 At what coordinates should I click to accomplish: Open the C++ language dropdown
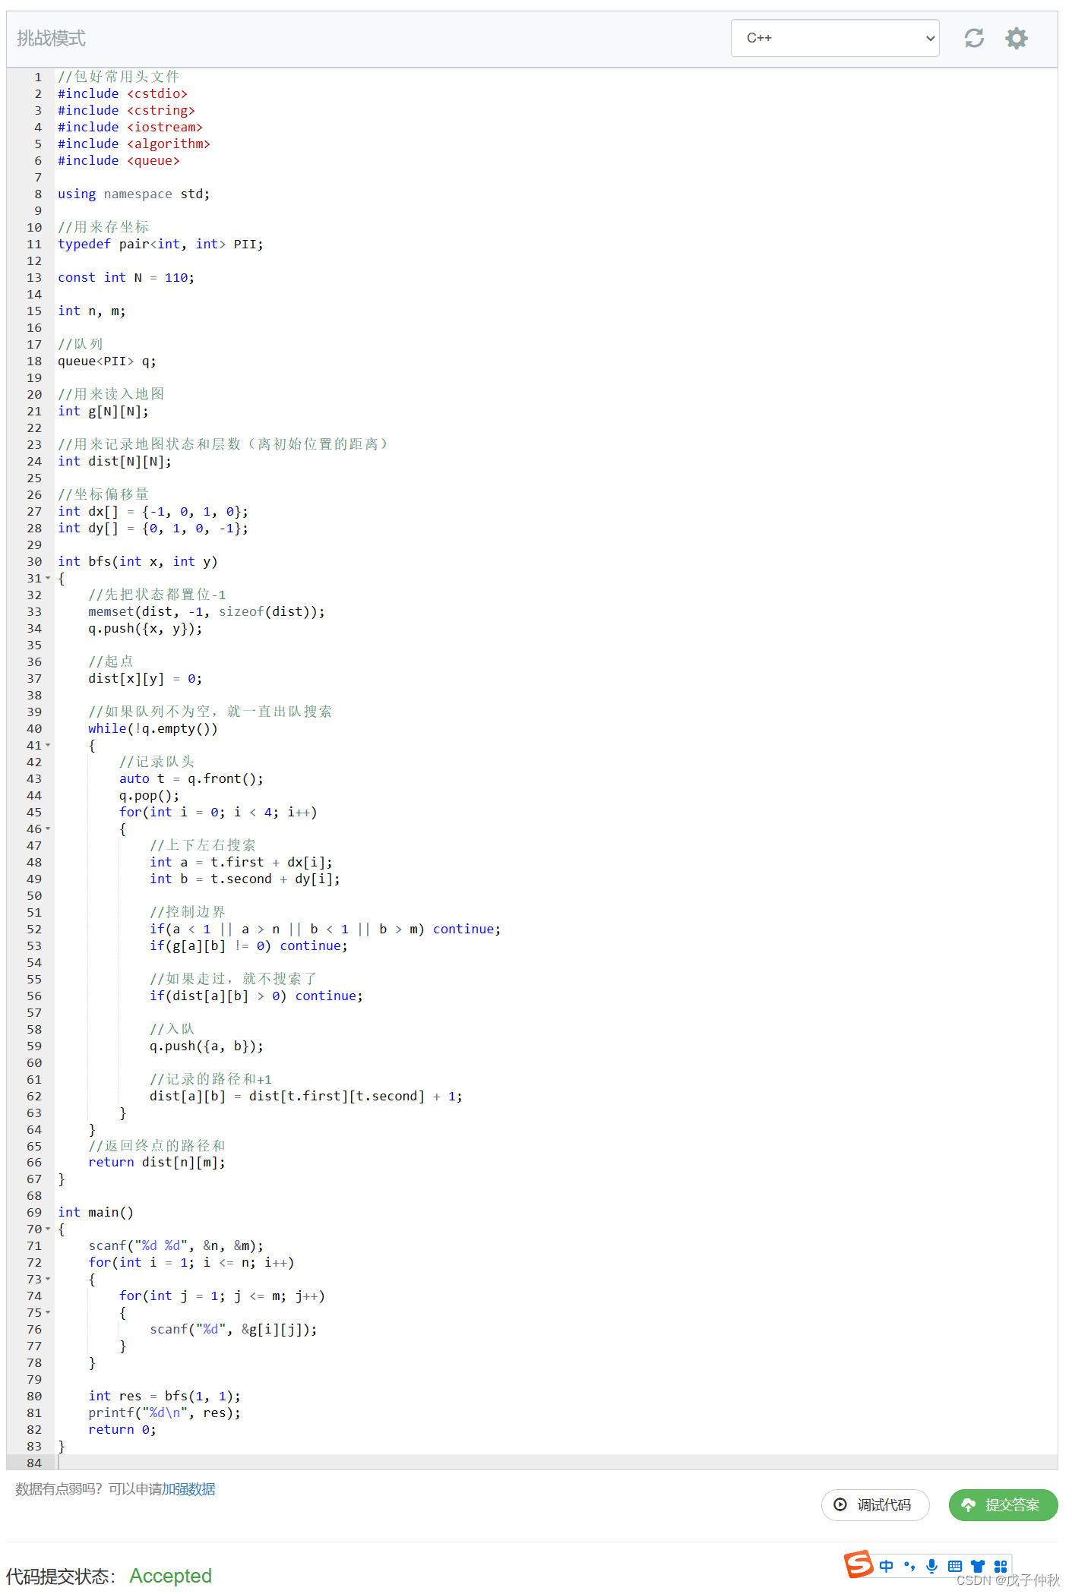point(835,38)
